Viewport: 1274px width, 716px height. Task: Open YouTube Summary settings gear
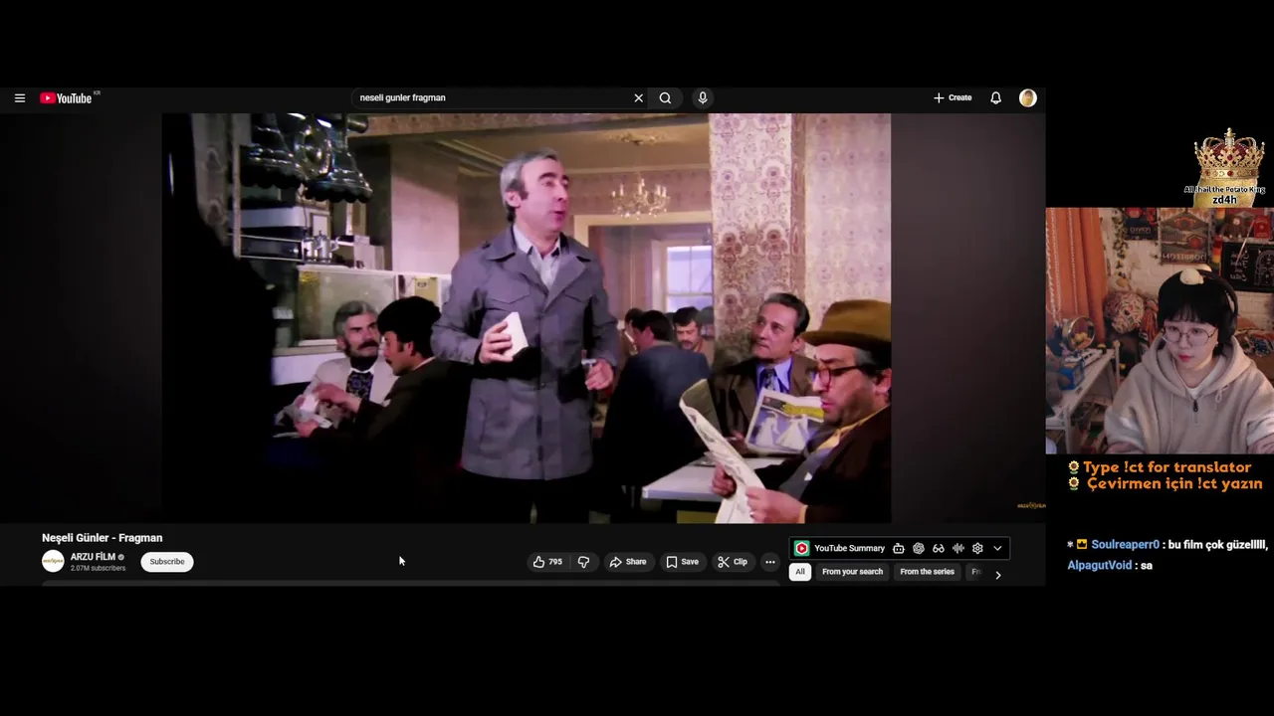[977, 548]
